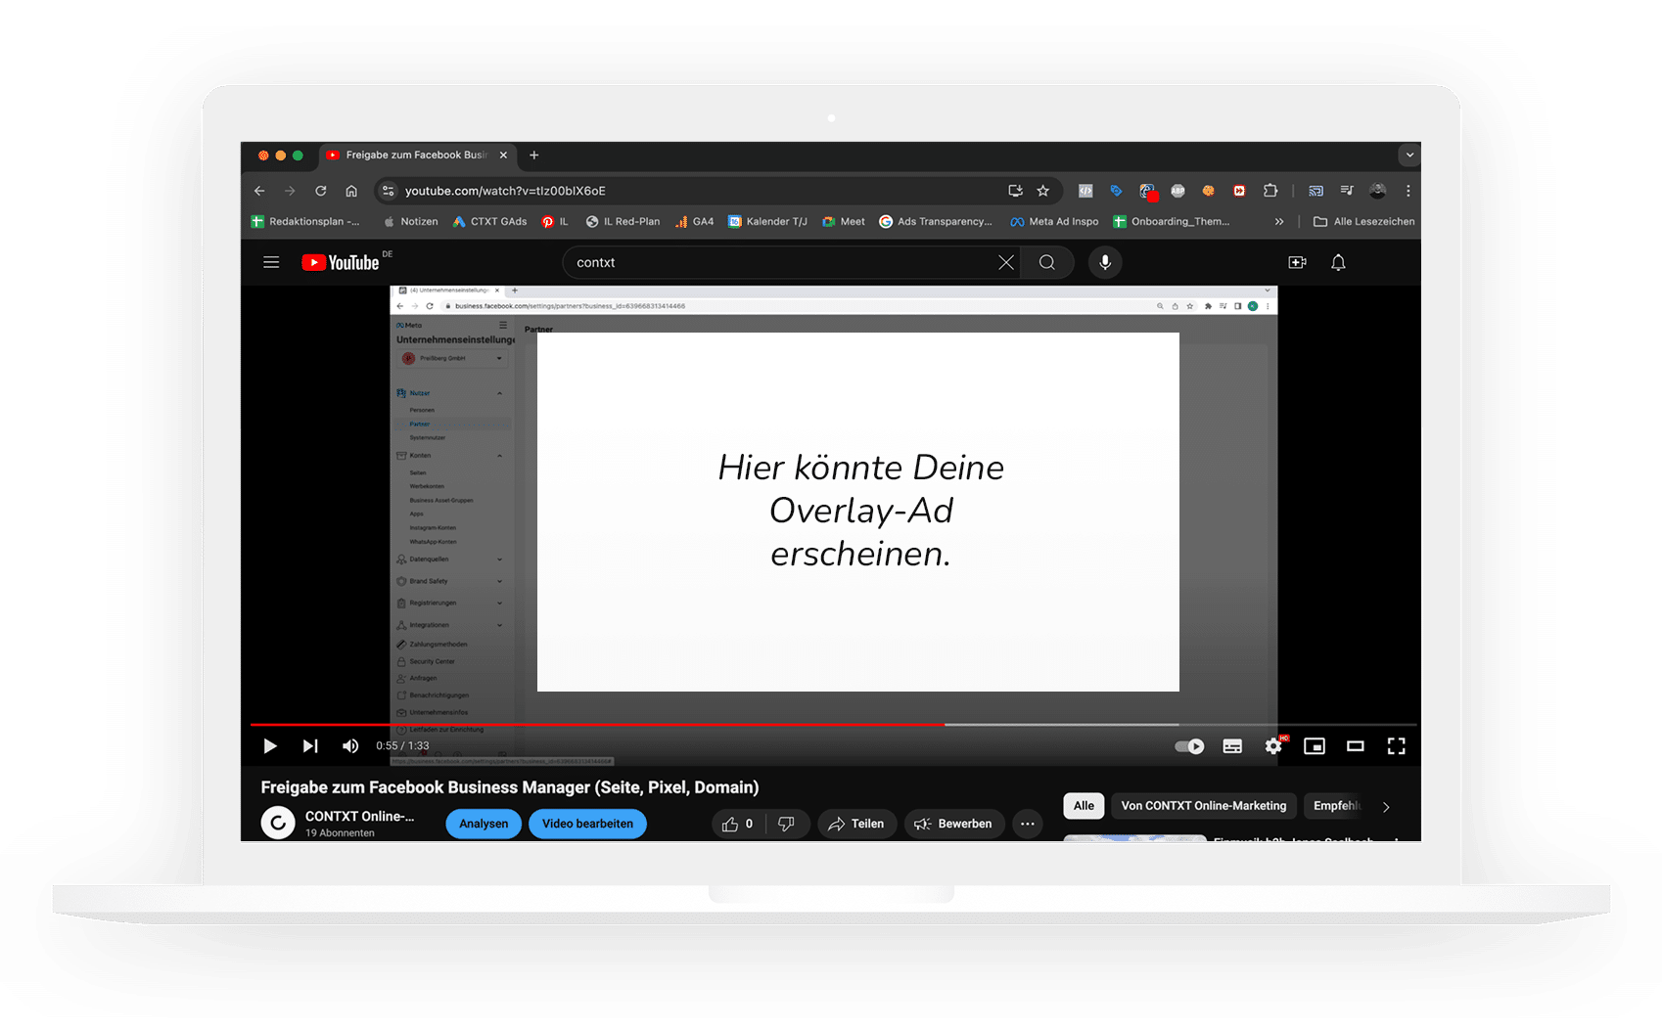Image resolution: width=1662 pixels, height=1029 pixels.
Task: Click the browser address bar URL
Action: (505, 191)
